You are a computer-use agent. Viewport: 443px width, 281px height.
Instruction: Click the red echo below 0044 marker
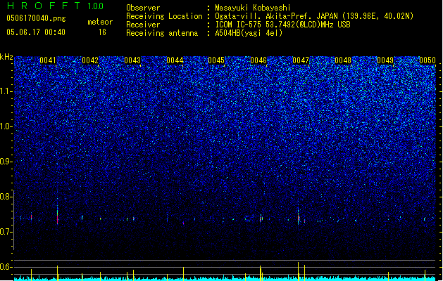point(183,223)
